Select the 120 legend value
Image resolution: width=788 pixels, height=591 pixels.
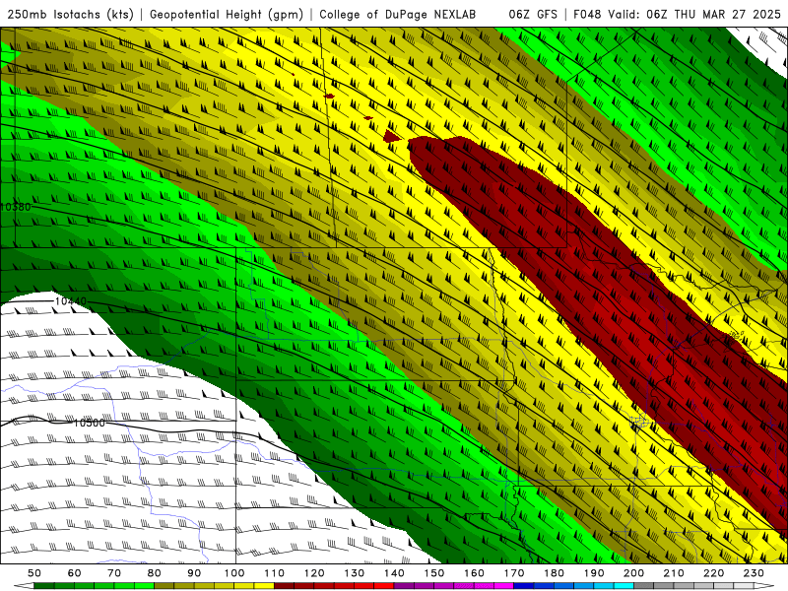pyautogui.click(x=314, y=573)
